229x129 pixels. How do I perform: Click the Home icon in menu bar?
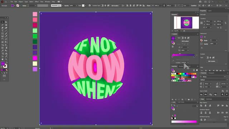point(6,2)
